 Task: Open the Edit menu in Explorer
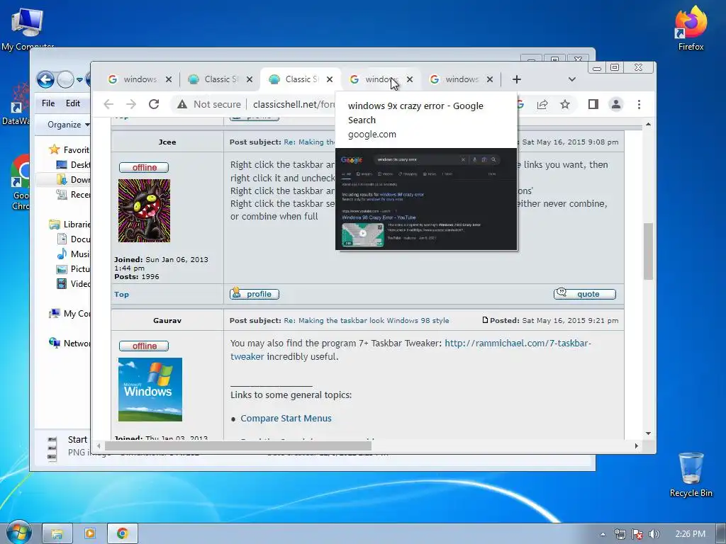click(73, 103)
